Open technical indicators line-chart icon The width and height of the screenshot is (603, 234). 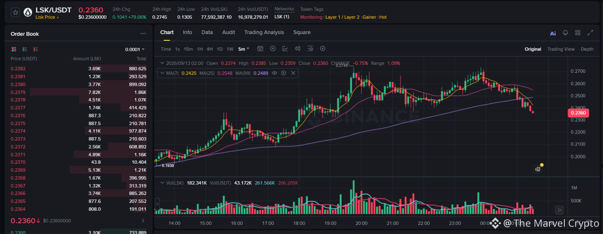(x=285, y=49)
